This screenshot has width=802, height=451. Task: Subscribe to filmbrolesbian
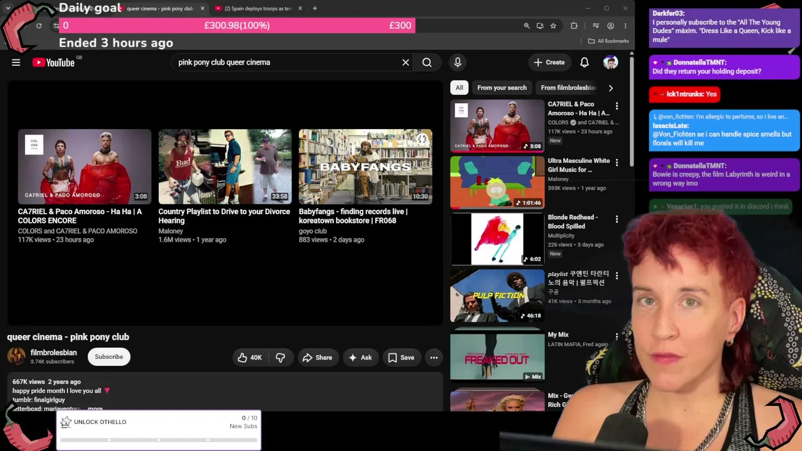click(x=109, y=357)
